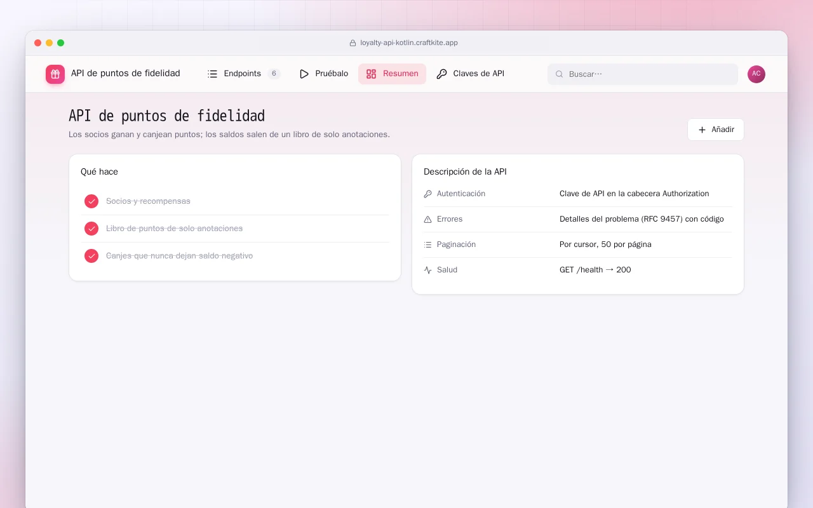813x508 pixels.
Task: Select text Detalles del problema (RFC 9457) con código
Action: [x=642, y=219]
